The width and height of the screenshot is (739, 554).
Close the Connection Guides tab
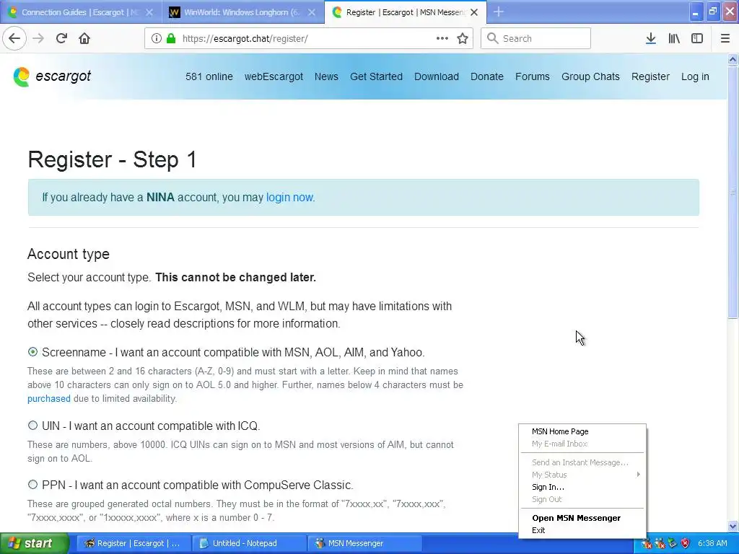coord(149,12)
